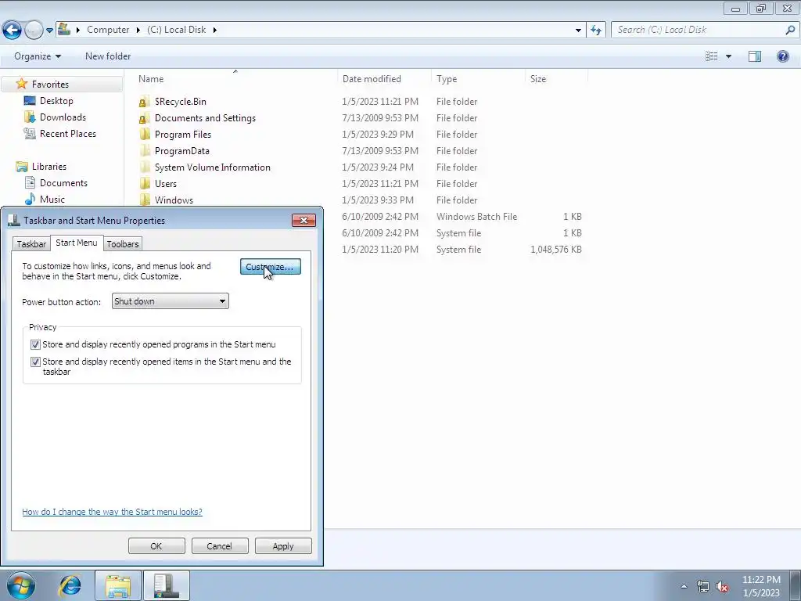Click the Computer icon in address bar
Image resolution: width=801 pixels, height=601 pixels.
tap(64, 29)
